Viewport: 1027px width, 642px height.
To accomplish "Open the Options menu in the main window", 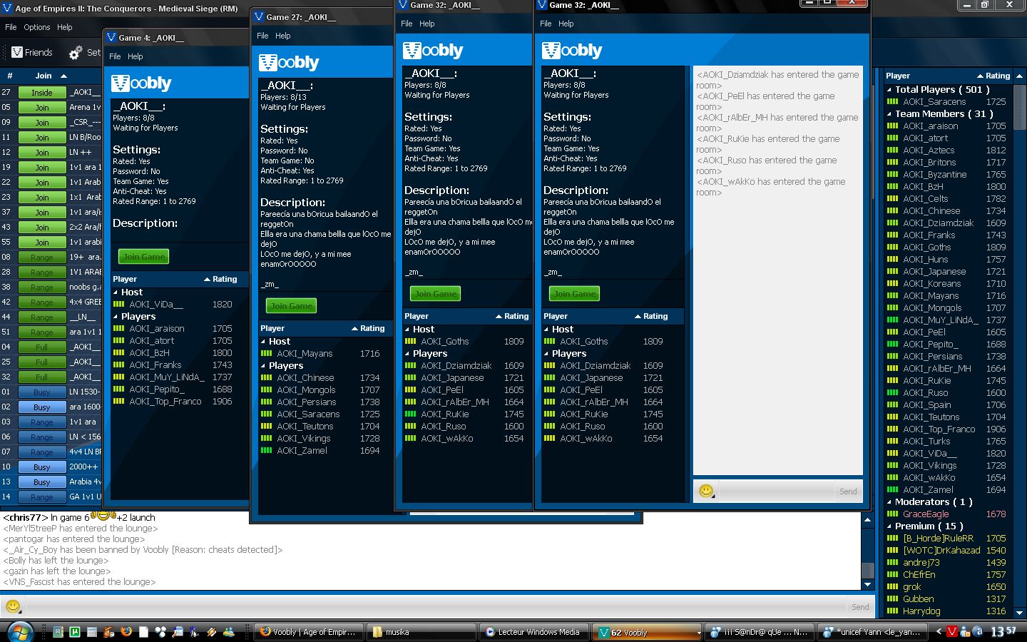I will coord(37,27).
